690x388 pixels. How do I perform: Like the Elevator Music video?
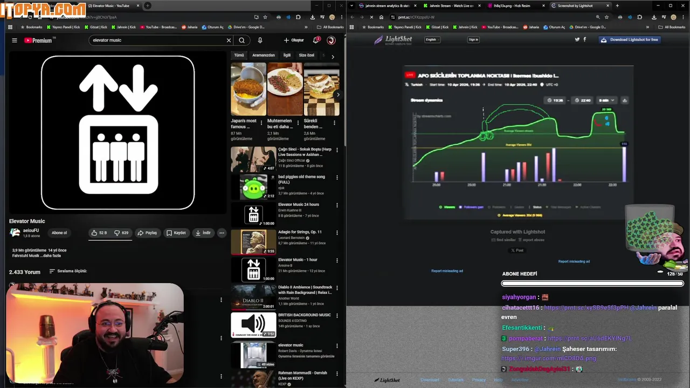[99, 233]
